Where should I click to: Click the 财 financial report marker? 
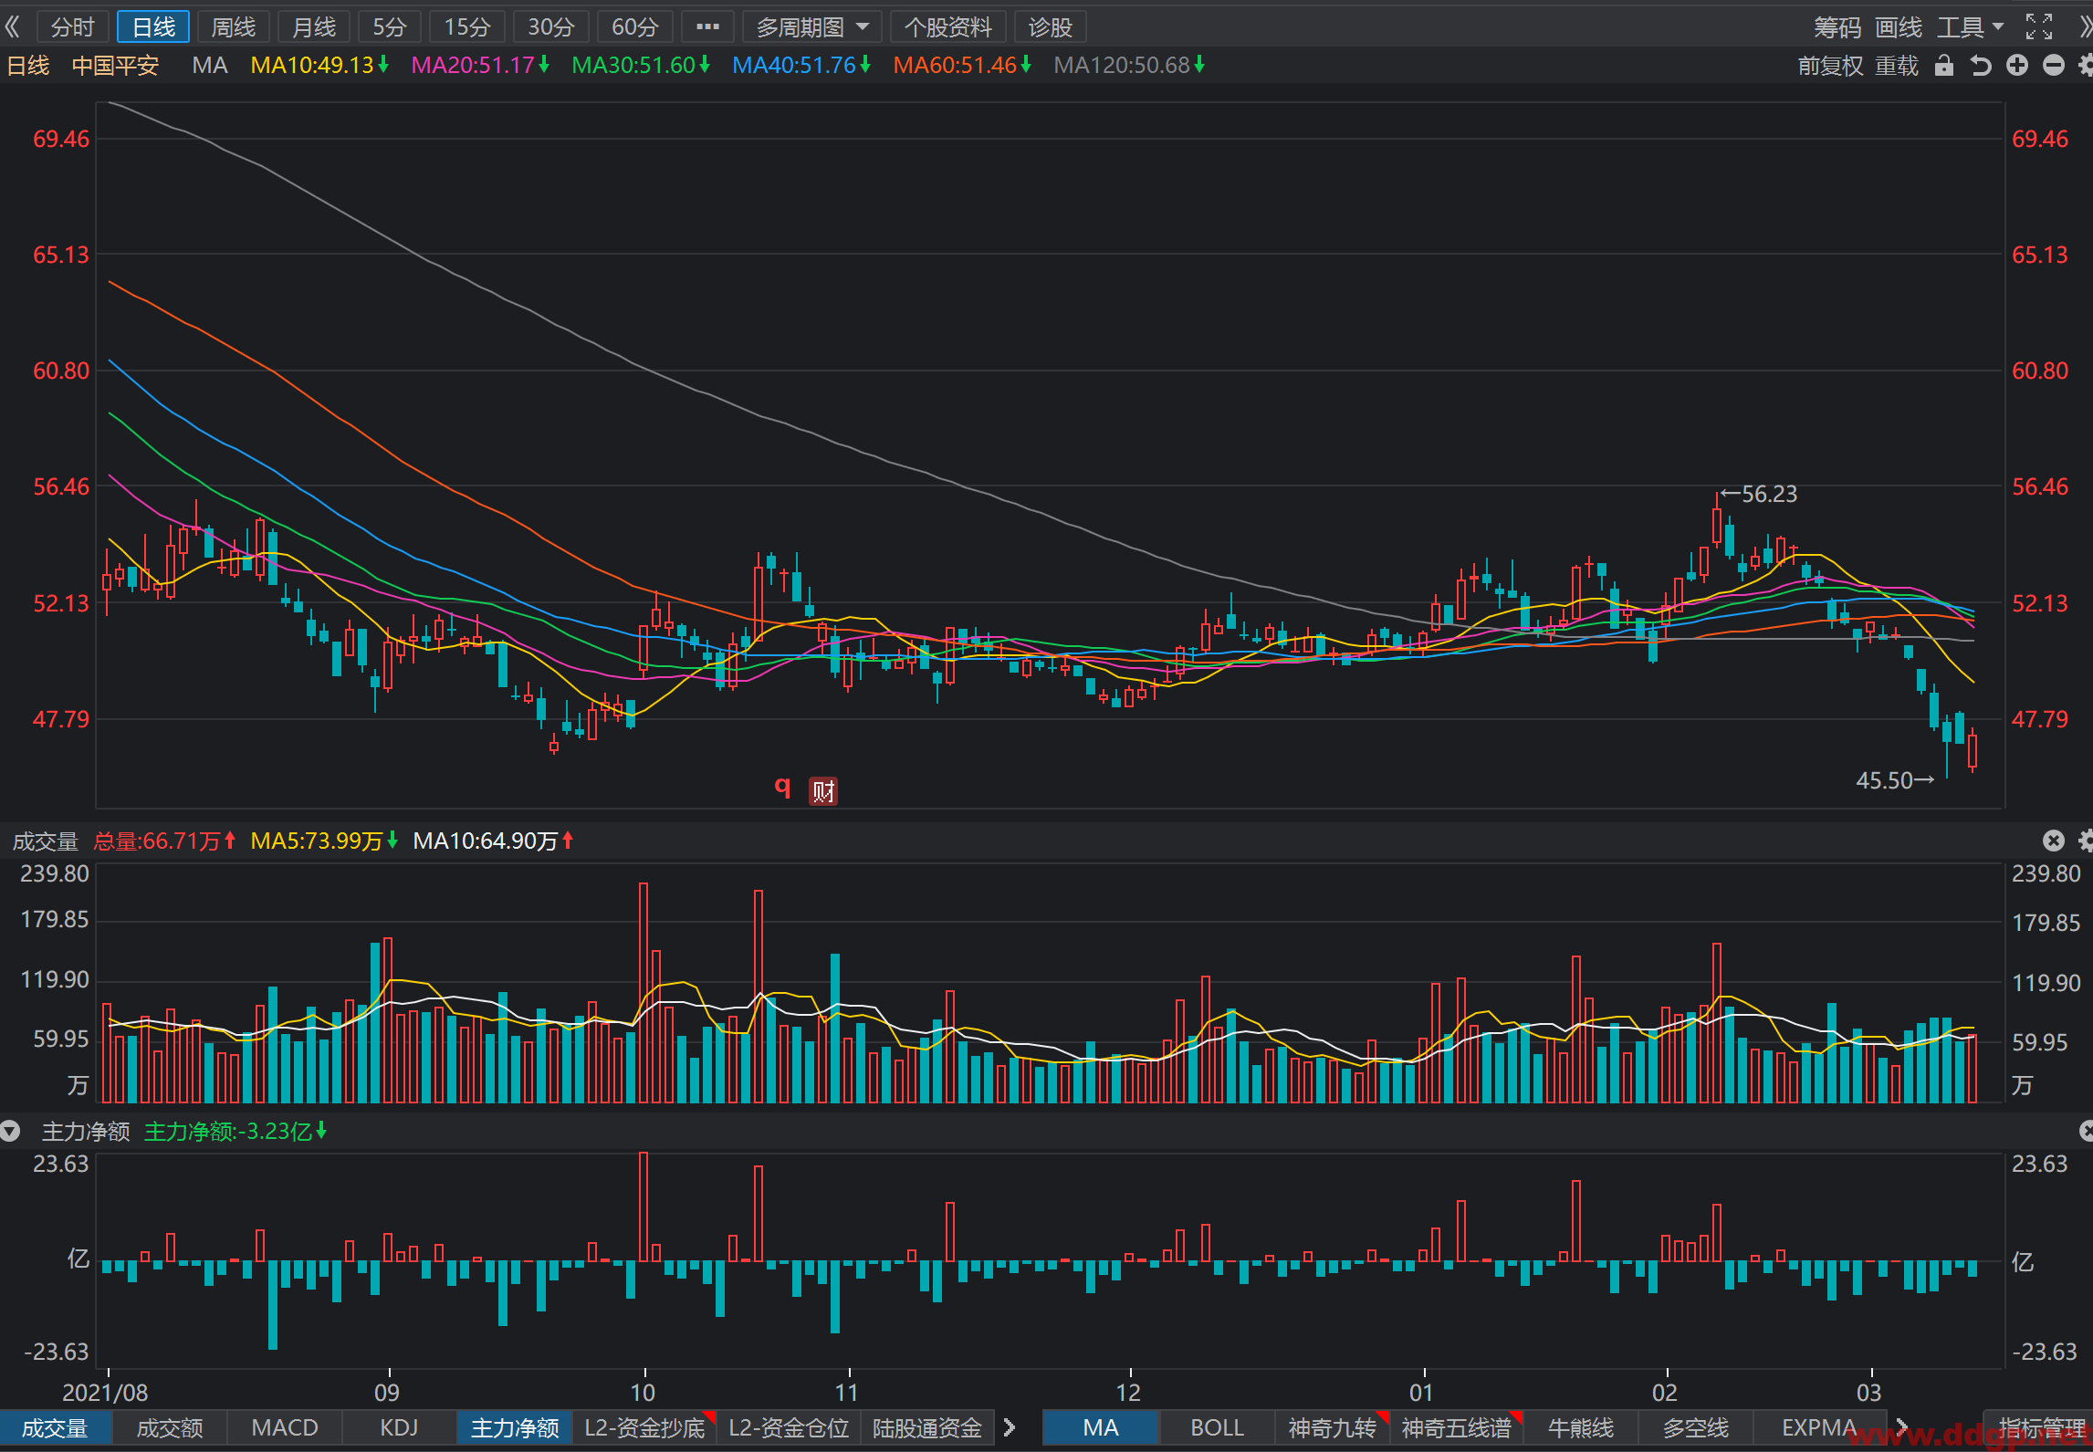(x=823, y=790)
